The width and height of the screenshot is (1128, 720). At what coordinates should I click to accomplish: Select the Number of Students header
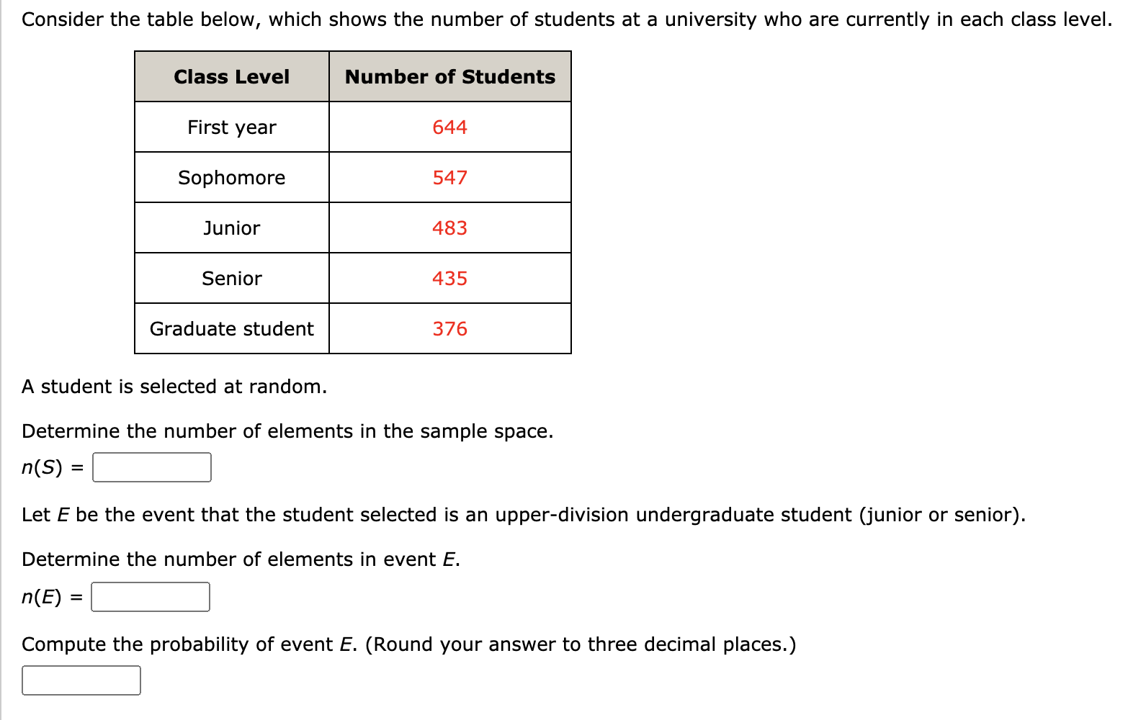[x=449, y=76]
